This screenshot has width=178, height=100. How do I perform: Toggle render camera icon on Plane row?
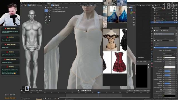(176, 22)
